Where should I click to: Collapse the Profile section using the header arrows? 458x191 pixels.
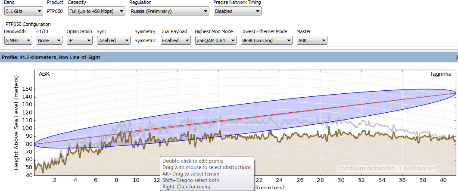[x=456, y=57]
